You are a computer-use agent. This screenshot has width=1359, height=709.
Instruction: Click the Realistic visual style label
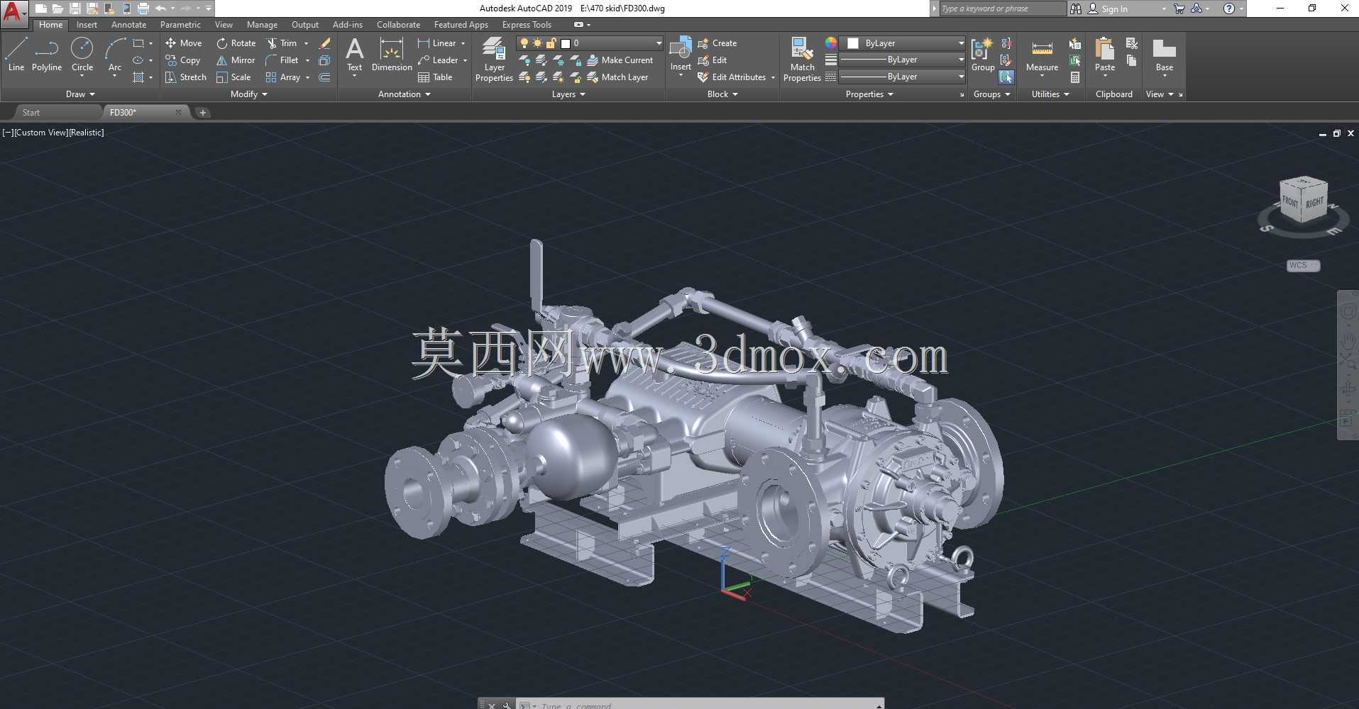pos(87,133)
